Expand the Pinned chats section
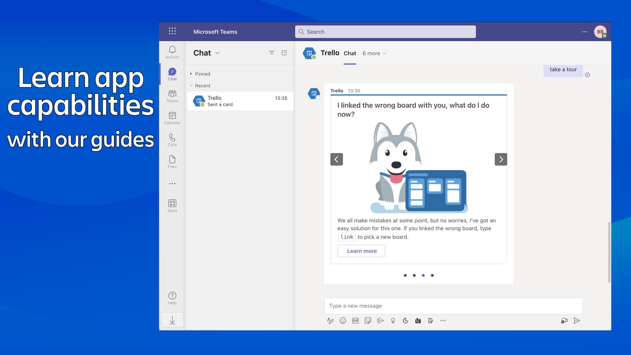 coord(200,74)
